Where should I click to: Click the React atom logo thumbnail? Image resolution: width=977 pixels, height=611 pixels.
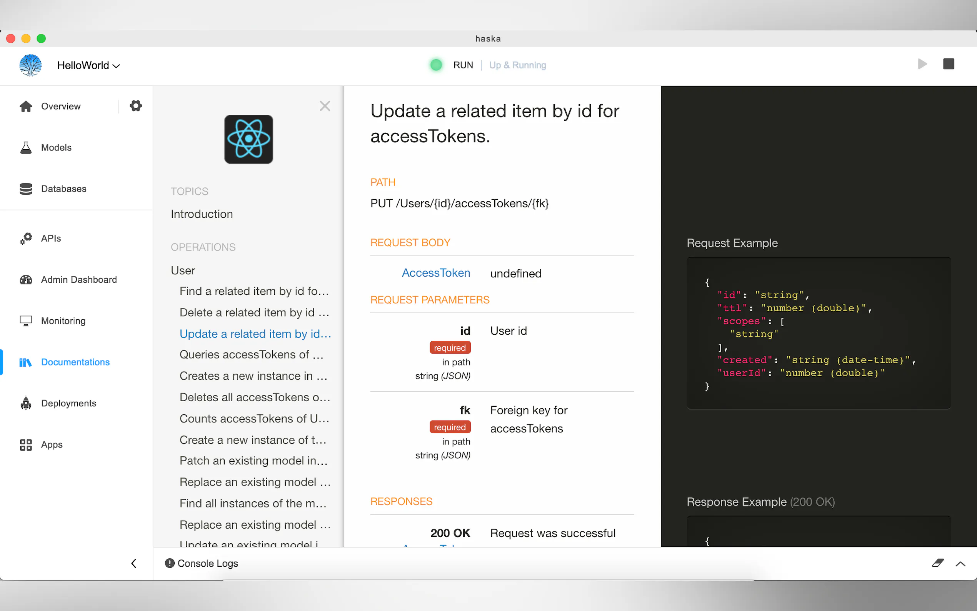(x=248, y=139)
